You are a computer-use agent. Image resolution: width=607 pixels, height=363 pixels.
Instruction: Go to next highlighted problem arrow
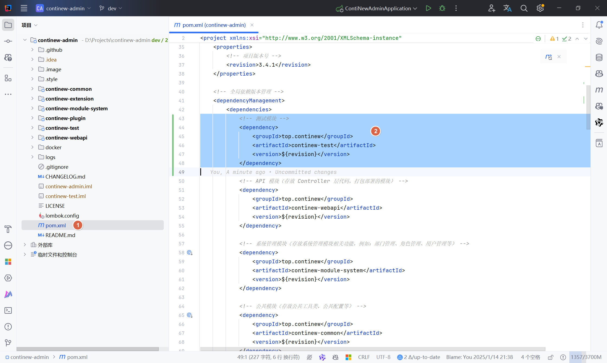(586, 39)
